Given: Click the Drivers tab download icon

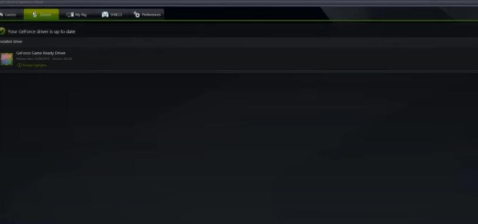Looking at the screenshot, I should [x=35, y=14].
